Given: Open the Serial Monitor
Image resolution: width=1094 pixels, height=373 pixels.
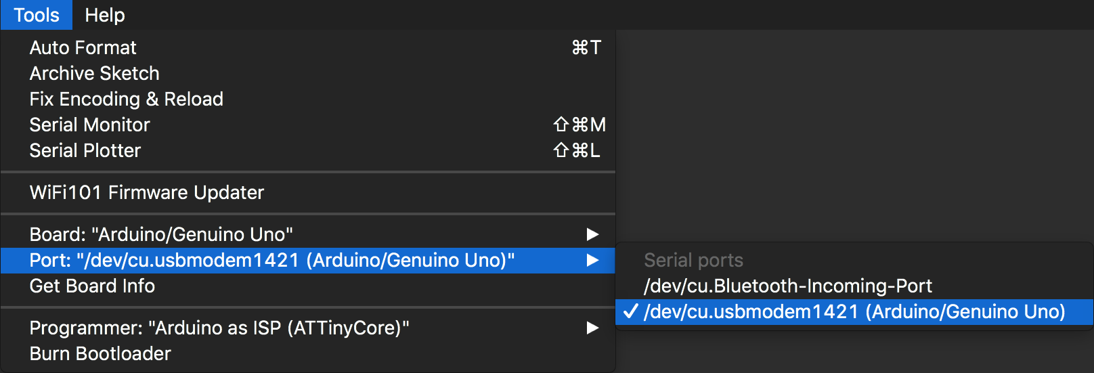Looking at the screenshot, I should point(90,125).
